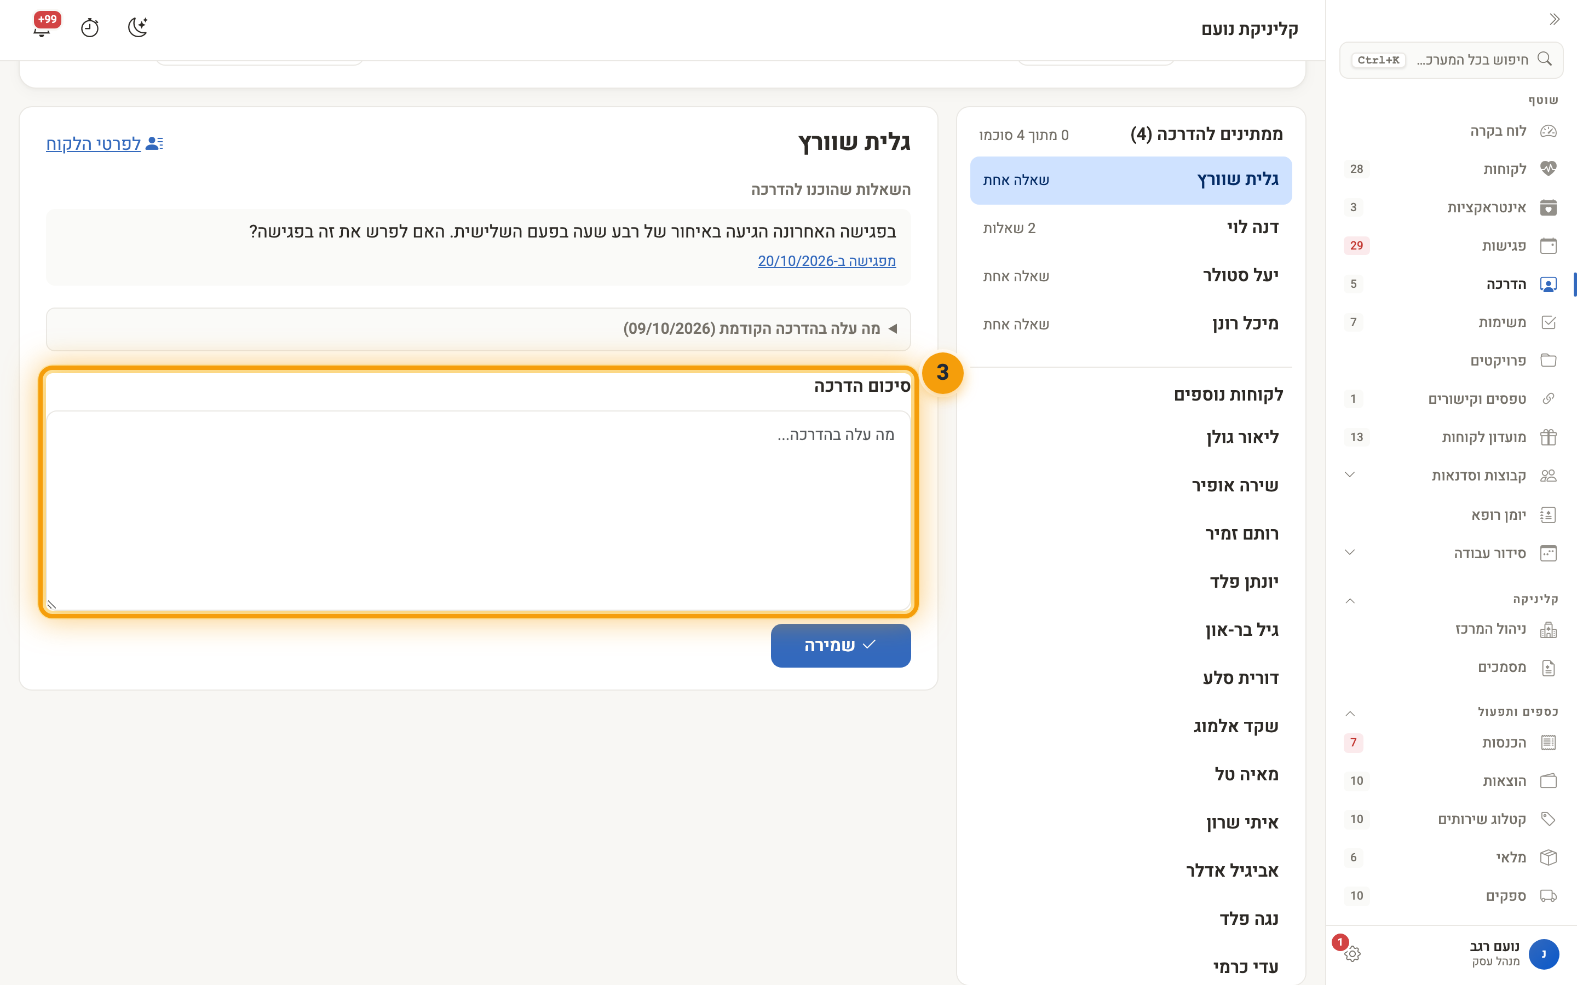This screenshot has height=985, width=1577.
Task: Select גלית שוורץ highlighted row
Action: click(x=1131, y=180)
